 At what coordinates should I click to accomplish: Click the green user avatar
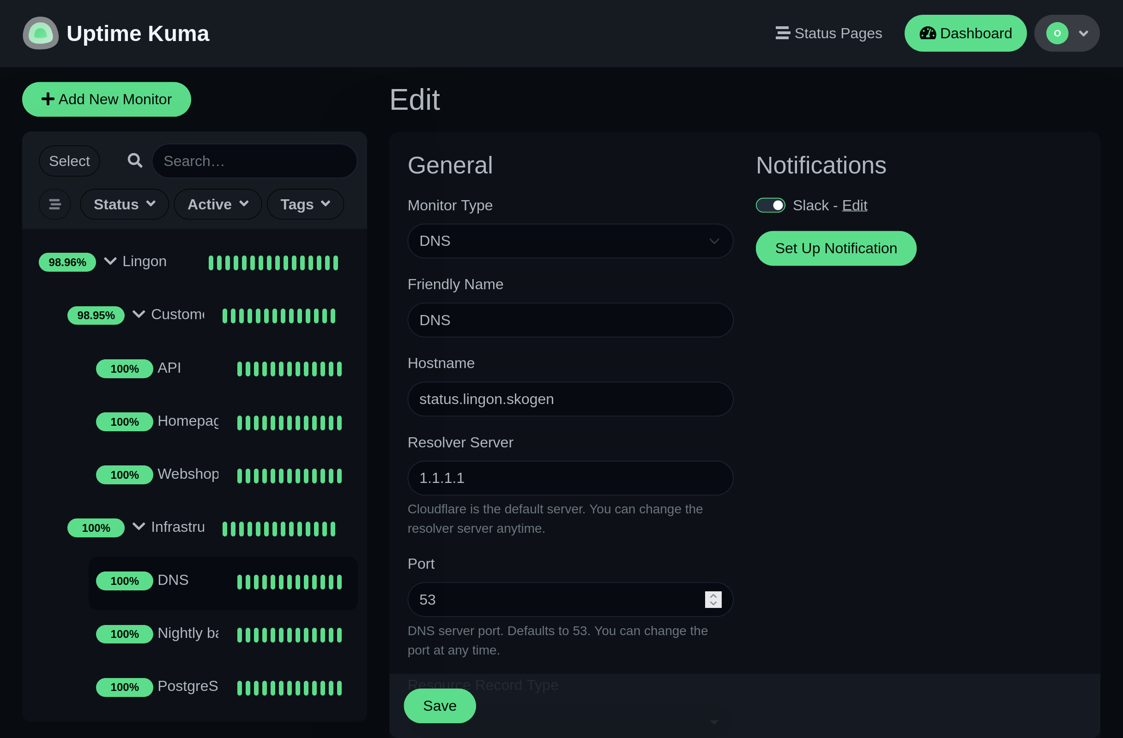pyautogui.click(x=1057, y=34)
